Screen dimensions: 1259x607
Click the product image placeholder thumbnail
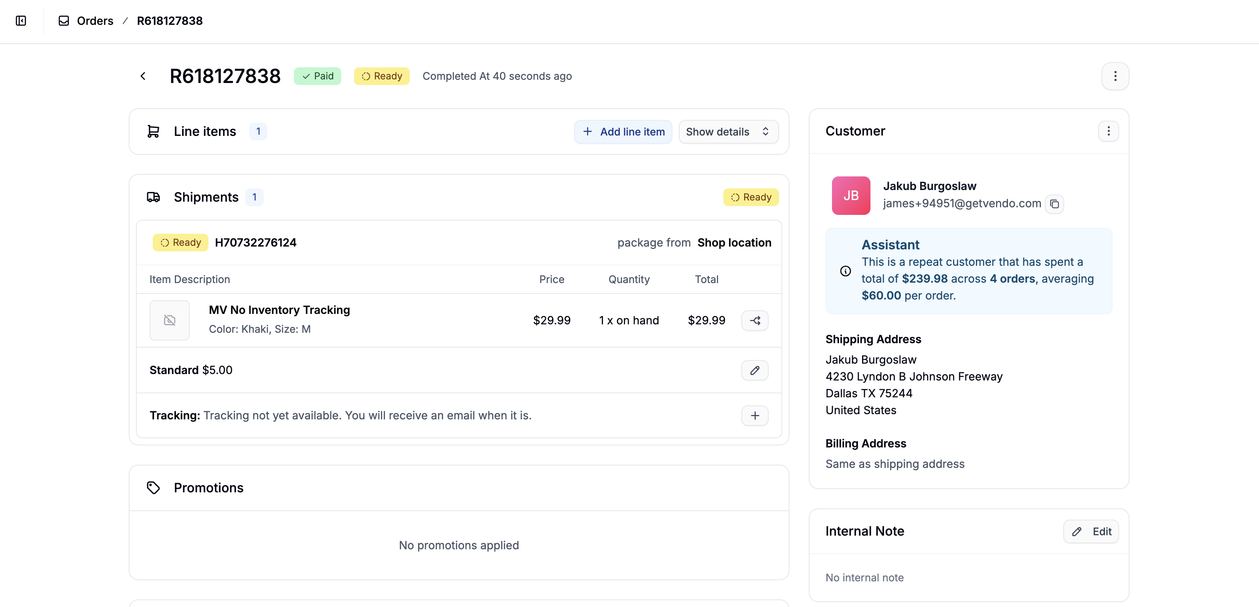tap(169, 320)
